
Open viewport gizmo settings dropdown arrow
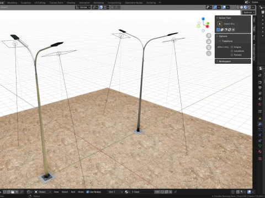[x=219, y=7]
